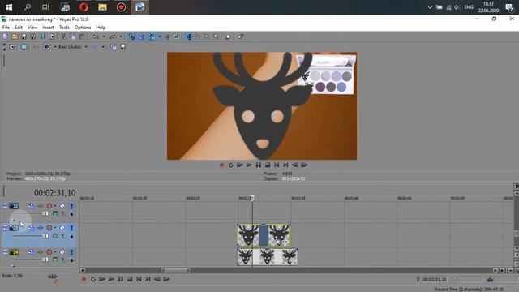519x292 pixels.
Task: Save preview snapshot to file
Action: 122,47
